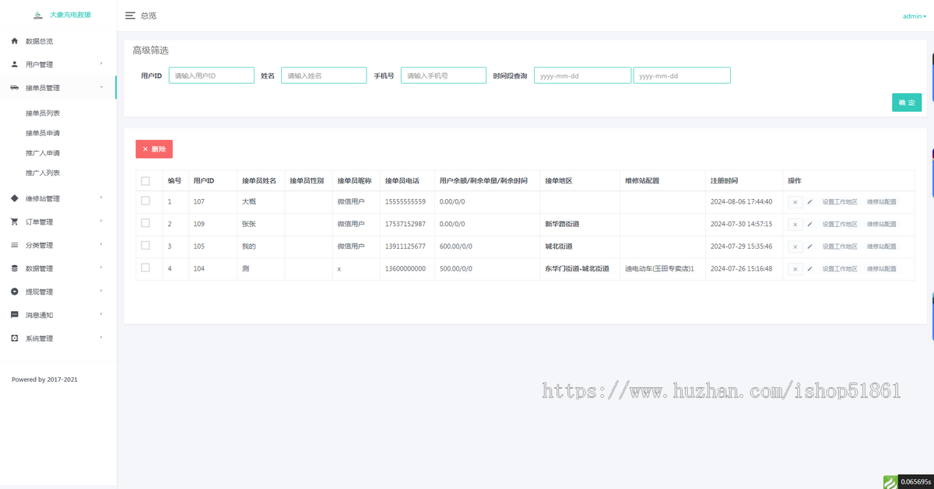Check the box for row 3 (user 105)

[146, 245]
